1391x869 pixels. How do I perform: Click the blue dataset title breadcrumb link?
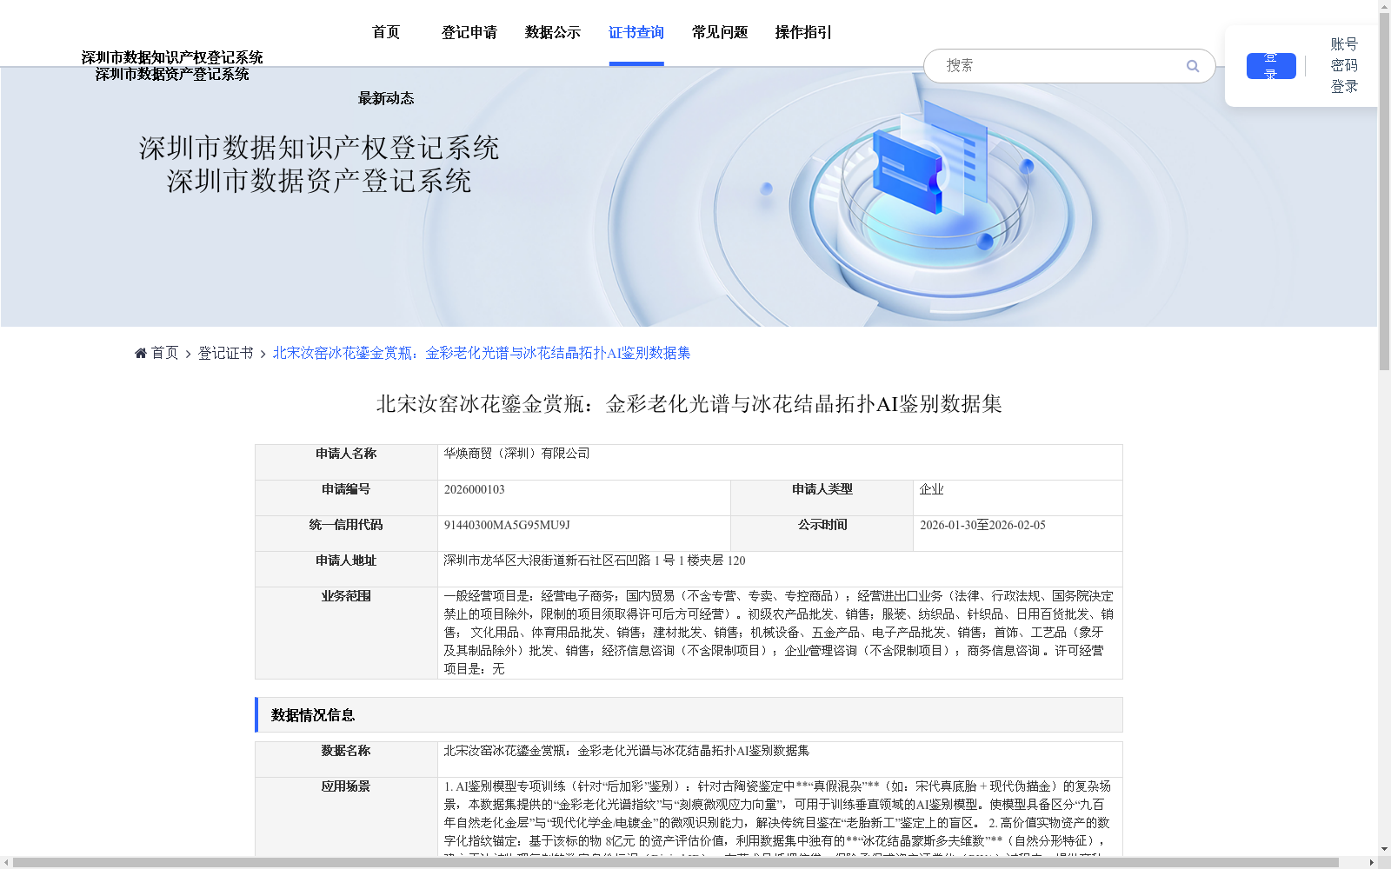482,353
